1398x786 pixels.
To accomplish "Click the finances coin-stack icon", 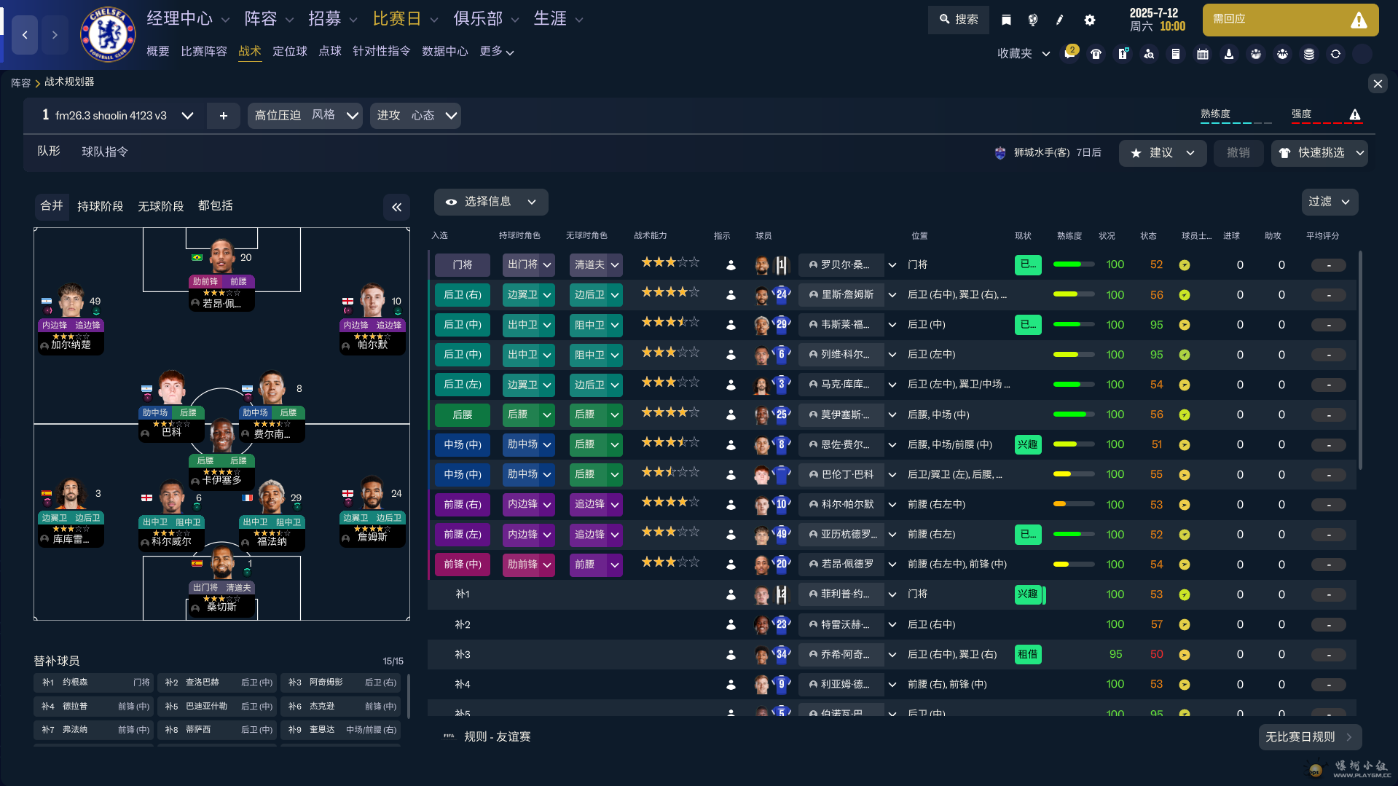I will pyautogui.click(x=1309, y=54).
